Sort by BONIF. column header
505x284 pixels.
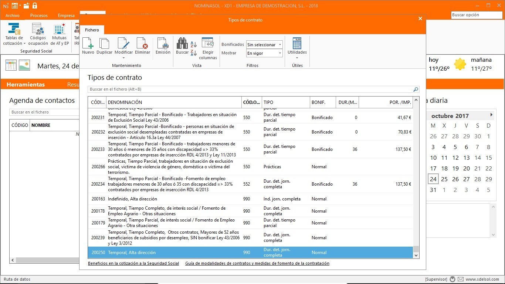(323, 102)
